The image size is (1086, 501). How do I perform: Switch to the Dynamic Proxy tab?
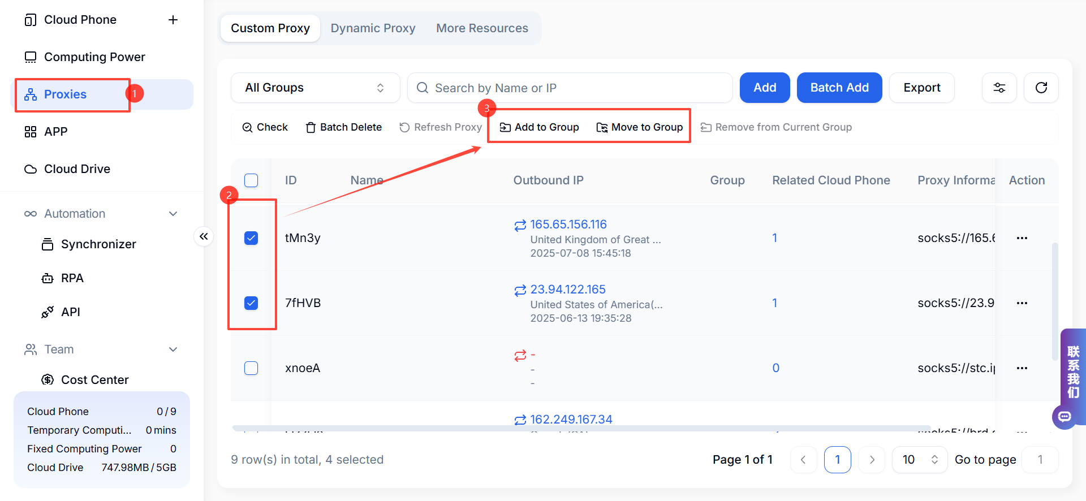point(373,28)
